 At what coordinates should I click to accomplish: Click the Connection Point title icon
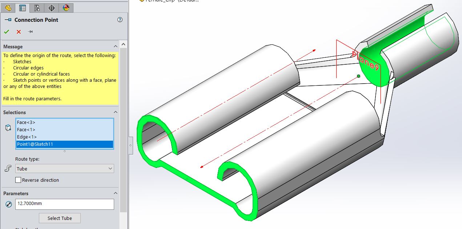[8, 20]
